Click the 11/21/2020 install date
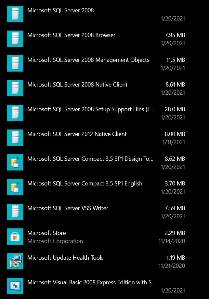209x299 pixels. 172,266
